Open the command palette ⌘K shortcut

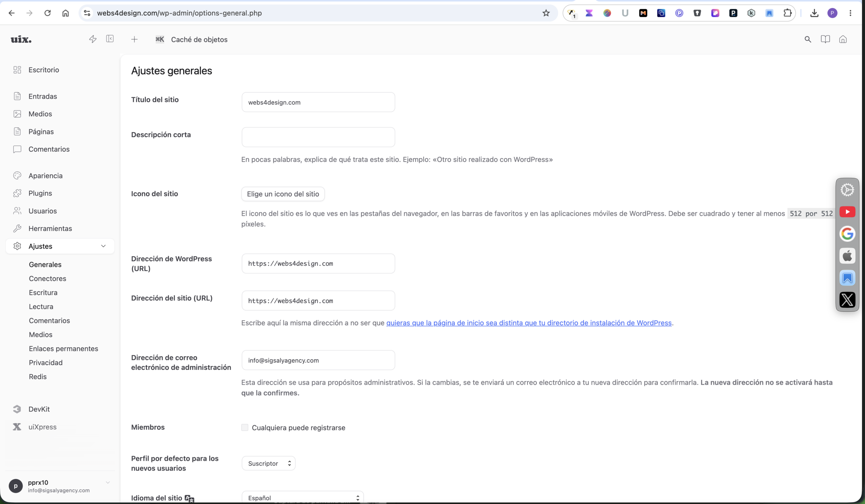click(x=159, y=39)
